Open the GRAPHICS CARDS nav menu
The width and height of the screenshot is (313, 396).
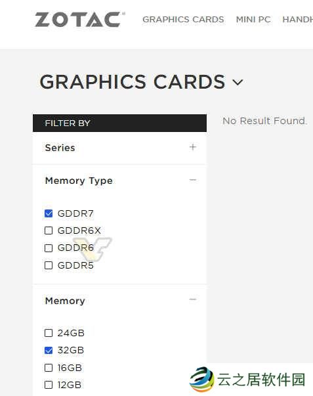pos(183,20)
